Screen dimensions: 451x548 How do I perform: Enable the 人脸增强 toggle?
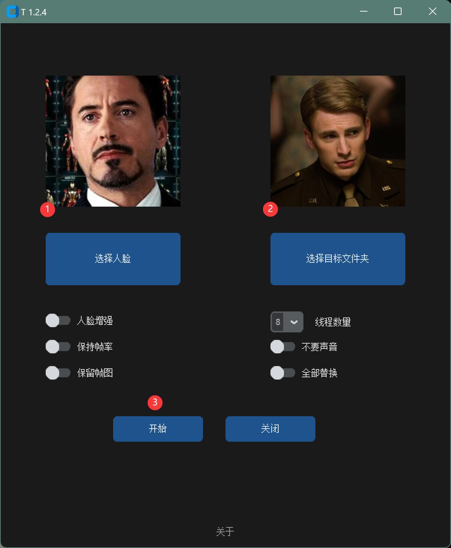(58, 321)
